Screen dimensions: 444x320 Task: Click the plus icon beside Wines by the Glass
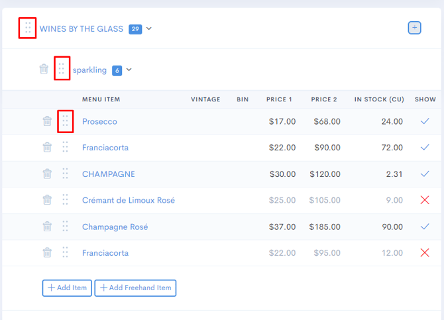414,28
